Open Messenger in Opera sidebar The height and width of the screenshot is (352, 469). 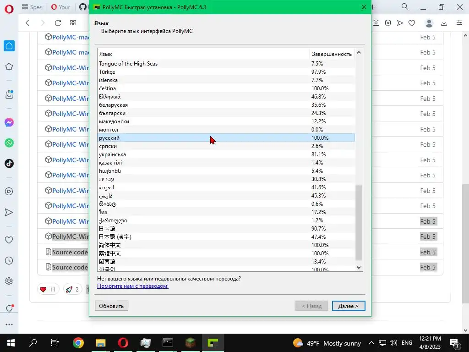[x=9, y=122]
